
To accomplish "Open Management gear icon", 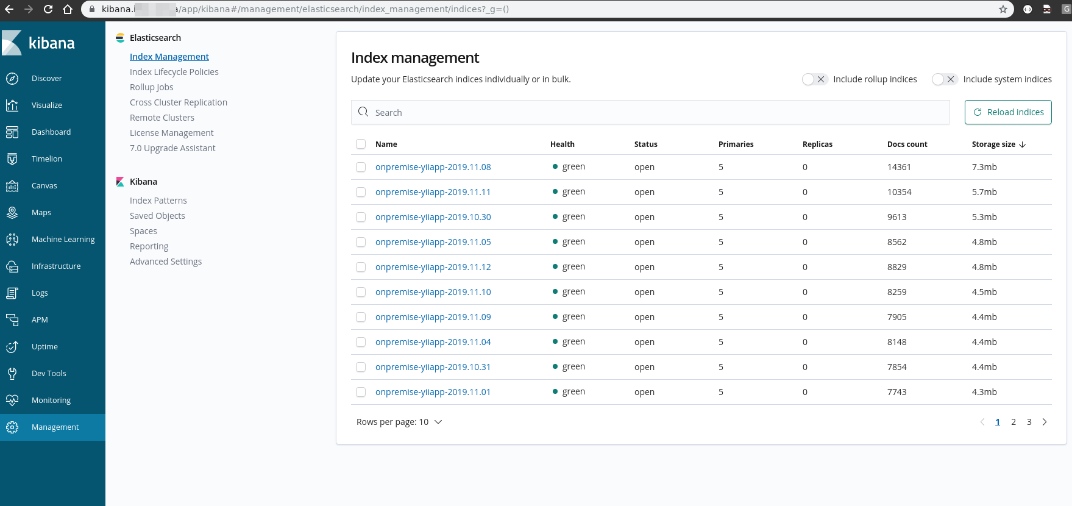I will coord(12,427).
